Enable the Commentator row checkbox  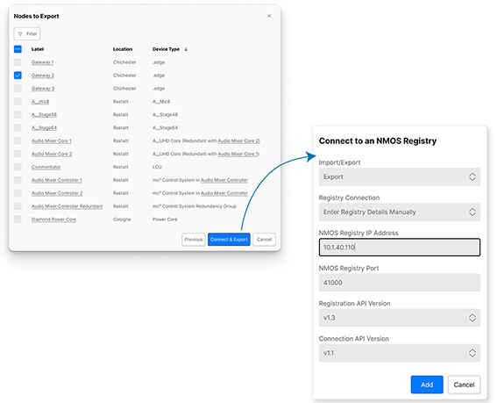tap(18, 167)
